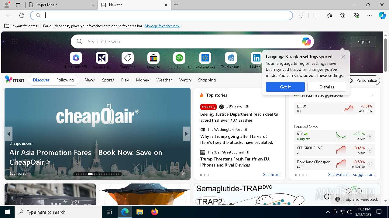This screenshot has width=389, height=218.
Task: Open the Favorites star icon
Action: point(329,15)
